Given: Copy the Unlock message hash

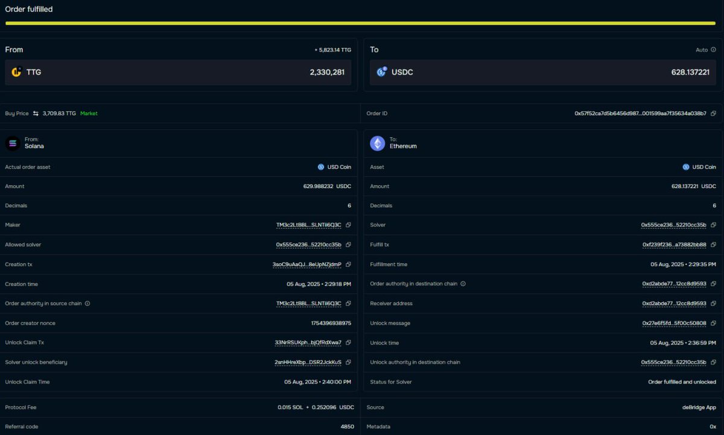Looking at the screenshot, I should click(713, 323).
